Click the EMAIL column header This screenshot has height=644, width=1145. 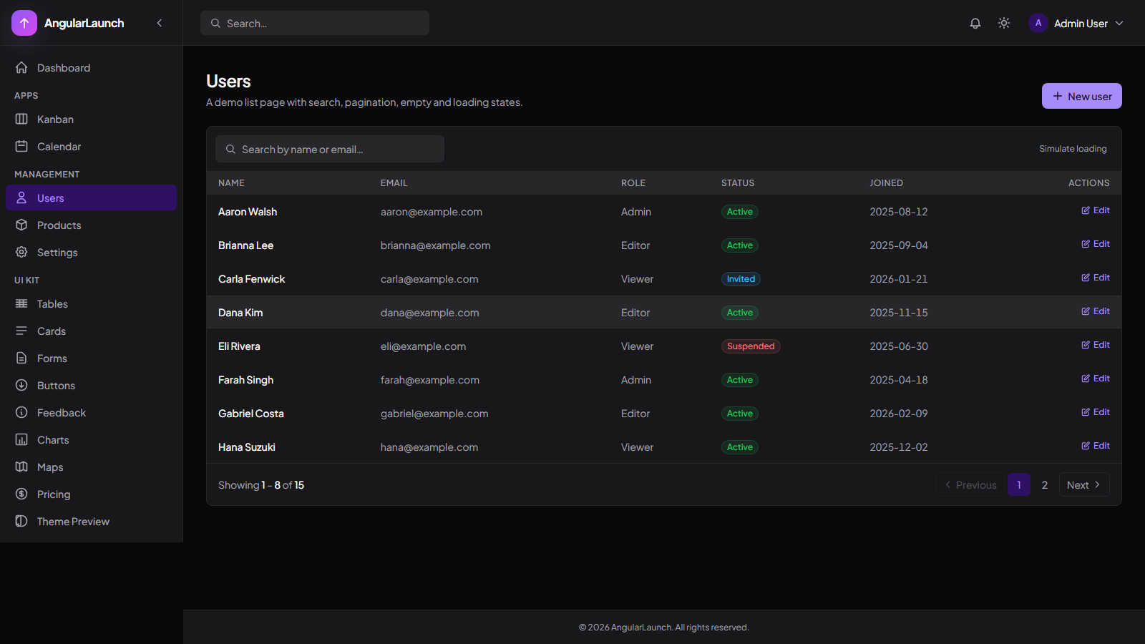(394, 183)
